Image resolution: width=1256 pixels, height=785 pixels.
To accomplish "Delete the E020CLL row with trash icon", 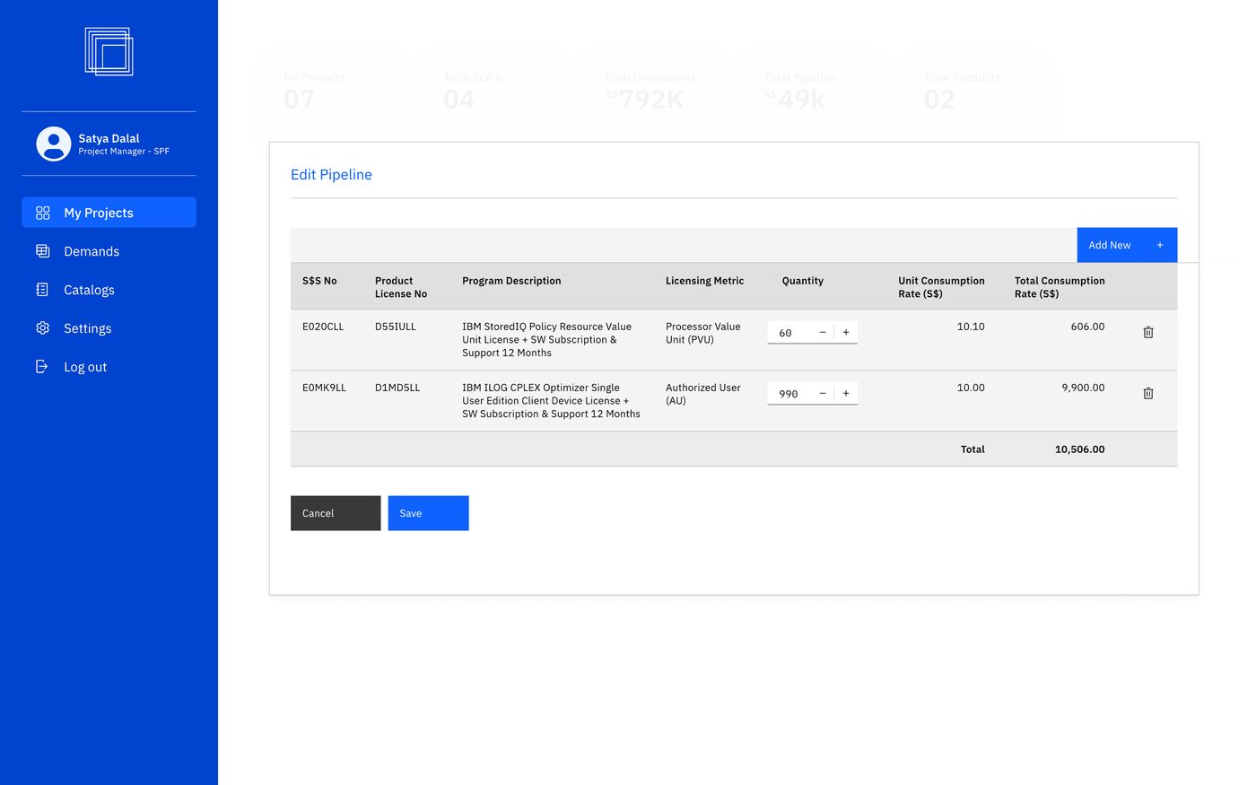I will click(x=1148, y=332).
